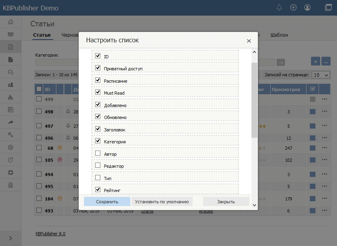Open the gear settings icon in the sidebar
The width and height of the screenshot is (337, 246).
(x=10, y=147)
